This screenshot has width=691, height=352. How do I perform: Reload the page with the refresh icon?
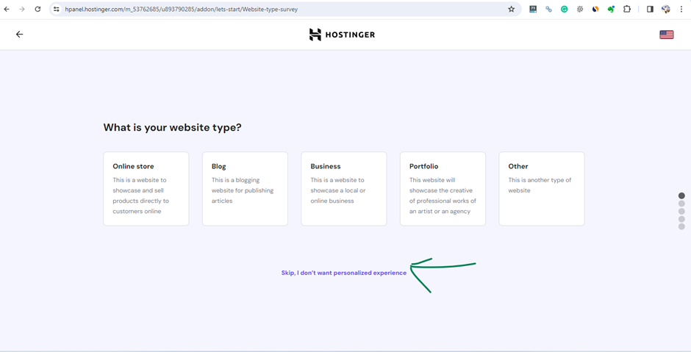(x=38, y=9)
